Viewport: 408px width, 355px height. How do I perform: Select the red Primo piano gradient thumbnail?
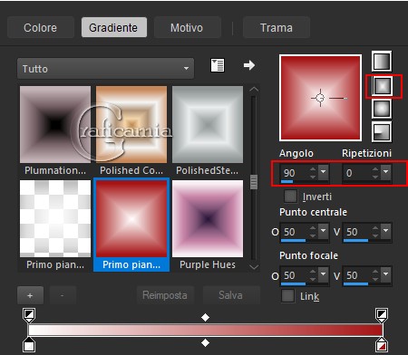[131, 218]
